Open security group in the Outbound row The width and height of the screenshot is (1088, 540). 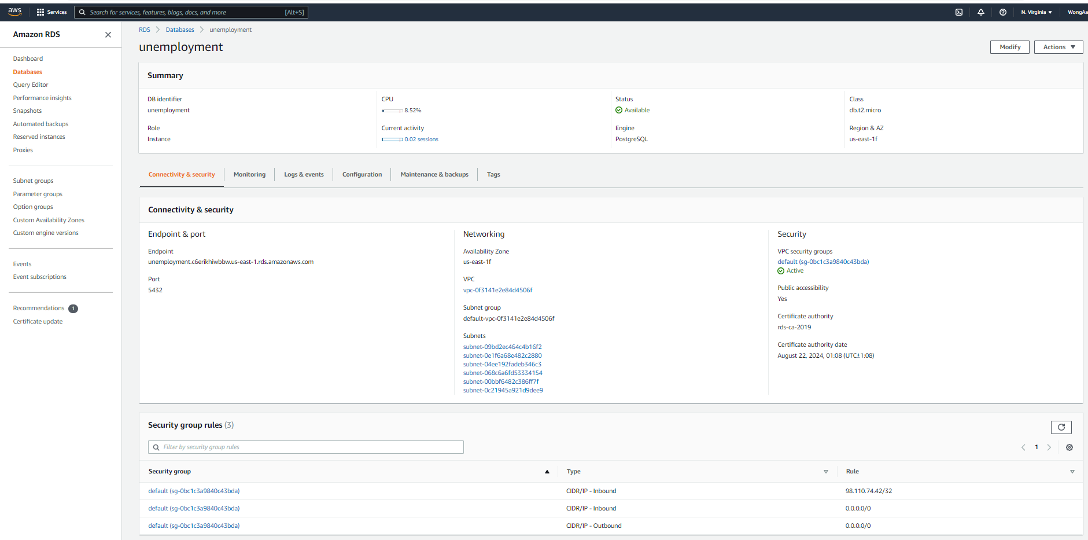pyautogui.click(x=194, y=526)
